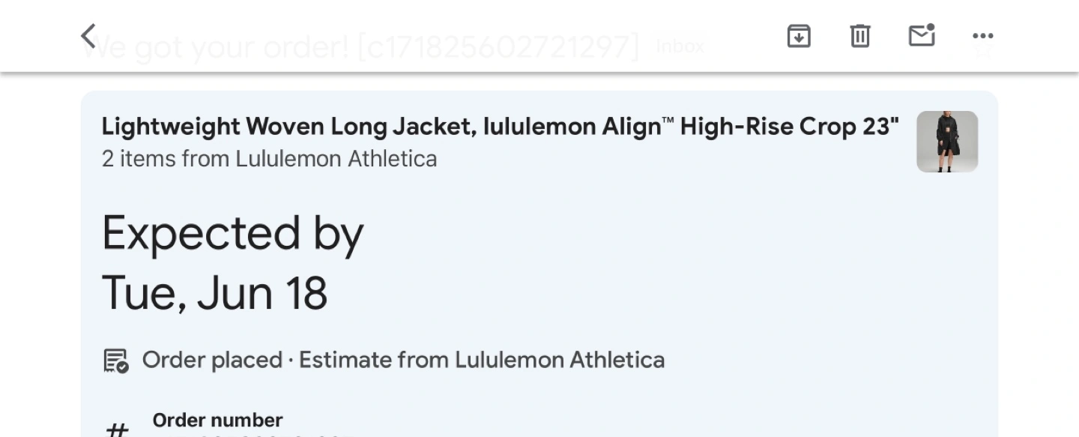Go back using the left arrow

(88, 35)
